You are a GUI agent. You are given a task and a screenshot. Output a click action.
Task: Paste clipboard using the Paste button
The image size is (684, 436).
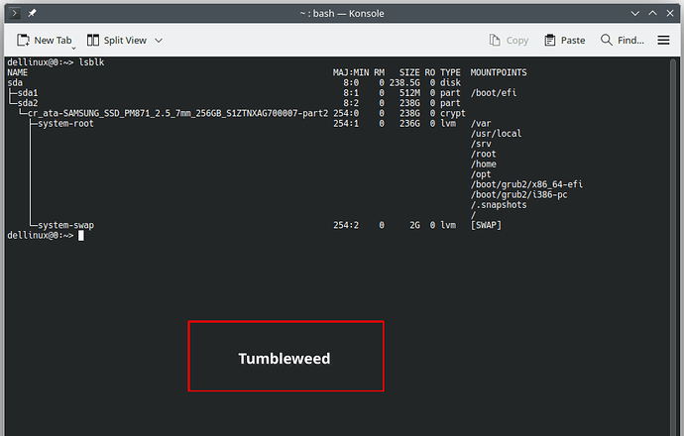tap(565, 41)
